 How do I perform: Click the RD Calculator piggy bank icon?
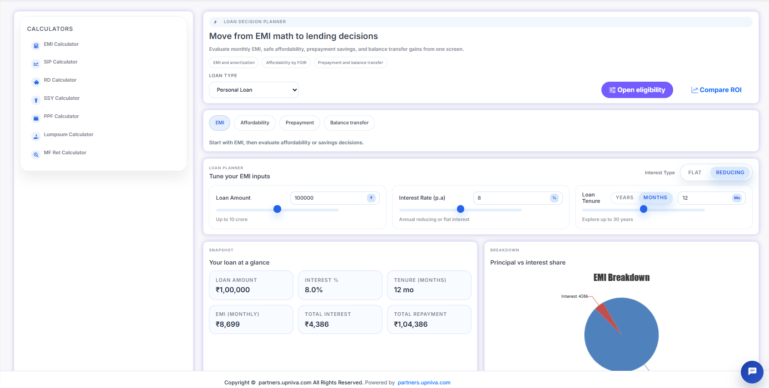[x=36, y=82]
